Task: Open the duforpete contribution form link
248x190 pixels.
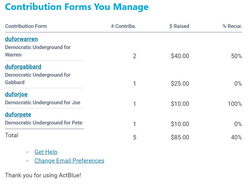Action: pos(18,115)
